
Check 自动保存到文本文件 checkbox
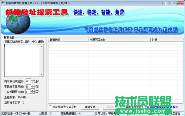coord(50,107)
